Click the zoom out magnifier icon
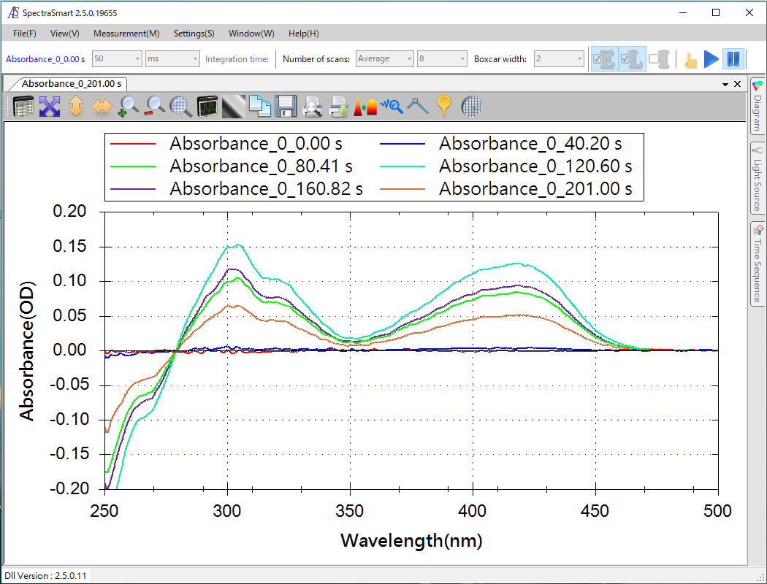This screenshot has height=584, width=767. (154, 107)
